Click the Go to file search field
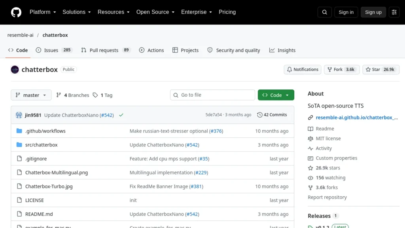405x228 pixels. (x=212, y=95)
